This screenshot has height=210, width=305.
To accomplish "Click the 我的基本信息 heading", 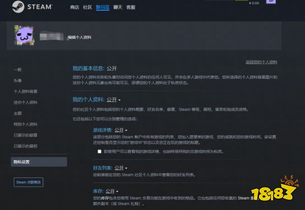I will click(x=88, y=68).
